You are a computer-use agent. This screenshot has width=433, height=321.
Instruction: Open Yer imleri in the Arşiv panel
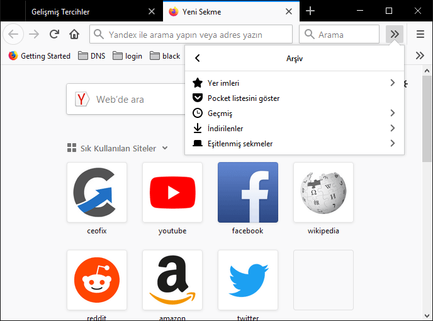pos(295,83)
